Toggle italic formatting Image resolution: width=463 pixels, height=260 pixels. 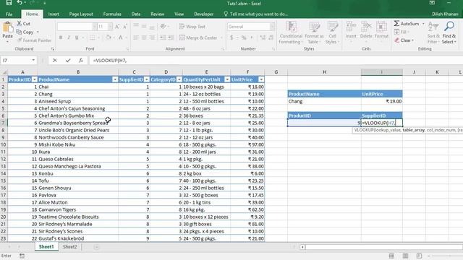(69, 38)
